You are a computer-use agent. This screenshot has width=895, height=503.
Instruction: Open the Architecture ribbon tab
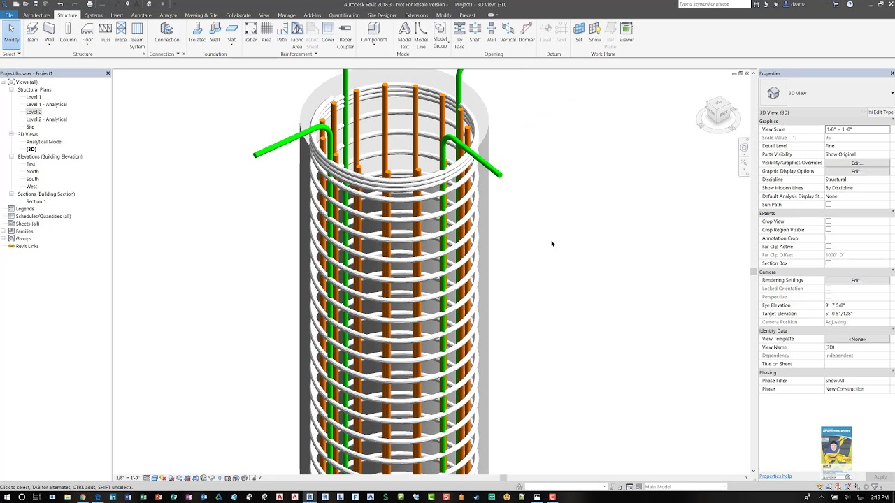[x=36, y=15]
